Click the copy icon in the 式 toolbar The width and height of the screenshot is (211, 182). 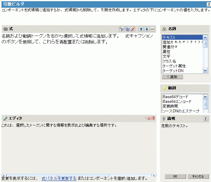click(x=127, y=29)
